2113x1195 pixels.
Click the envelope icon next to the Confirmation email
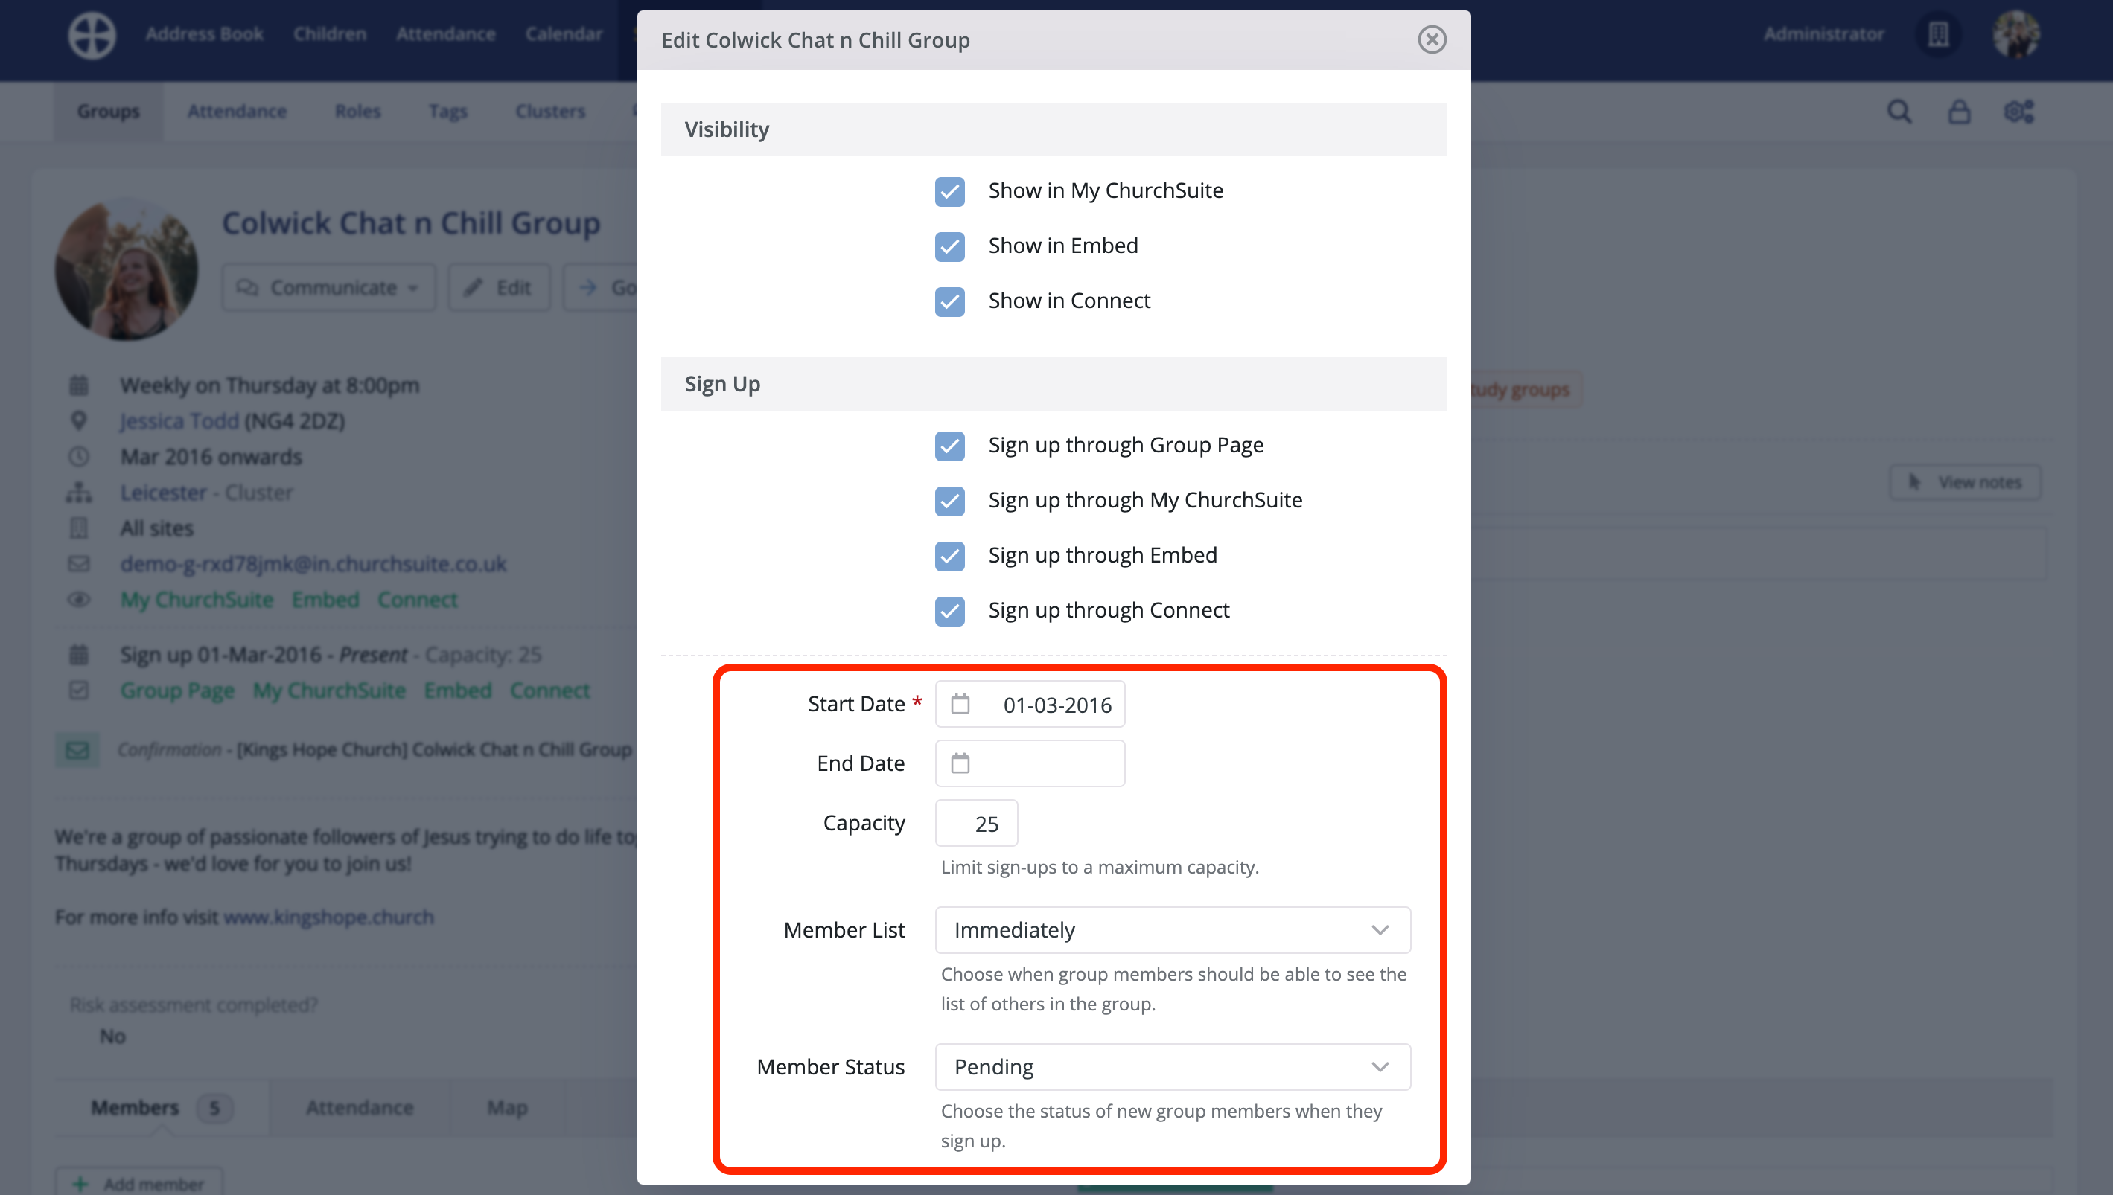(x=77, y=749)
